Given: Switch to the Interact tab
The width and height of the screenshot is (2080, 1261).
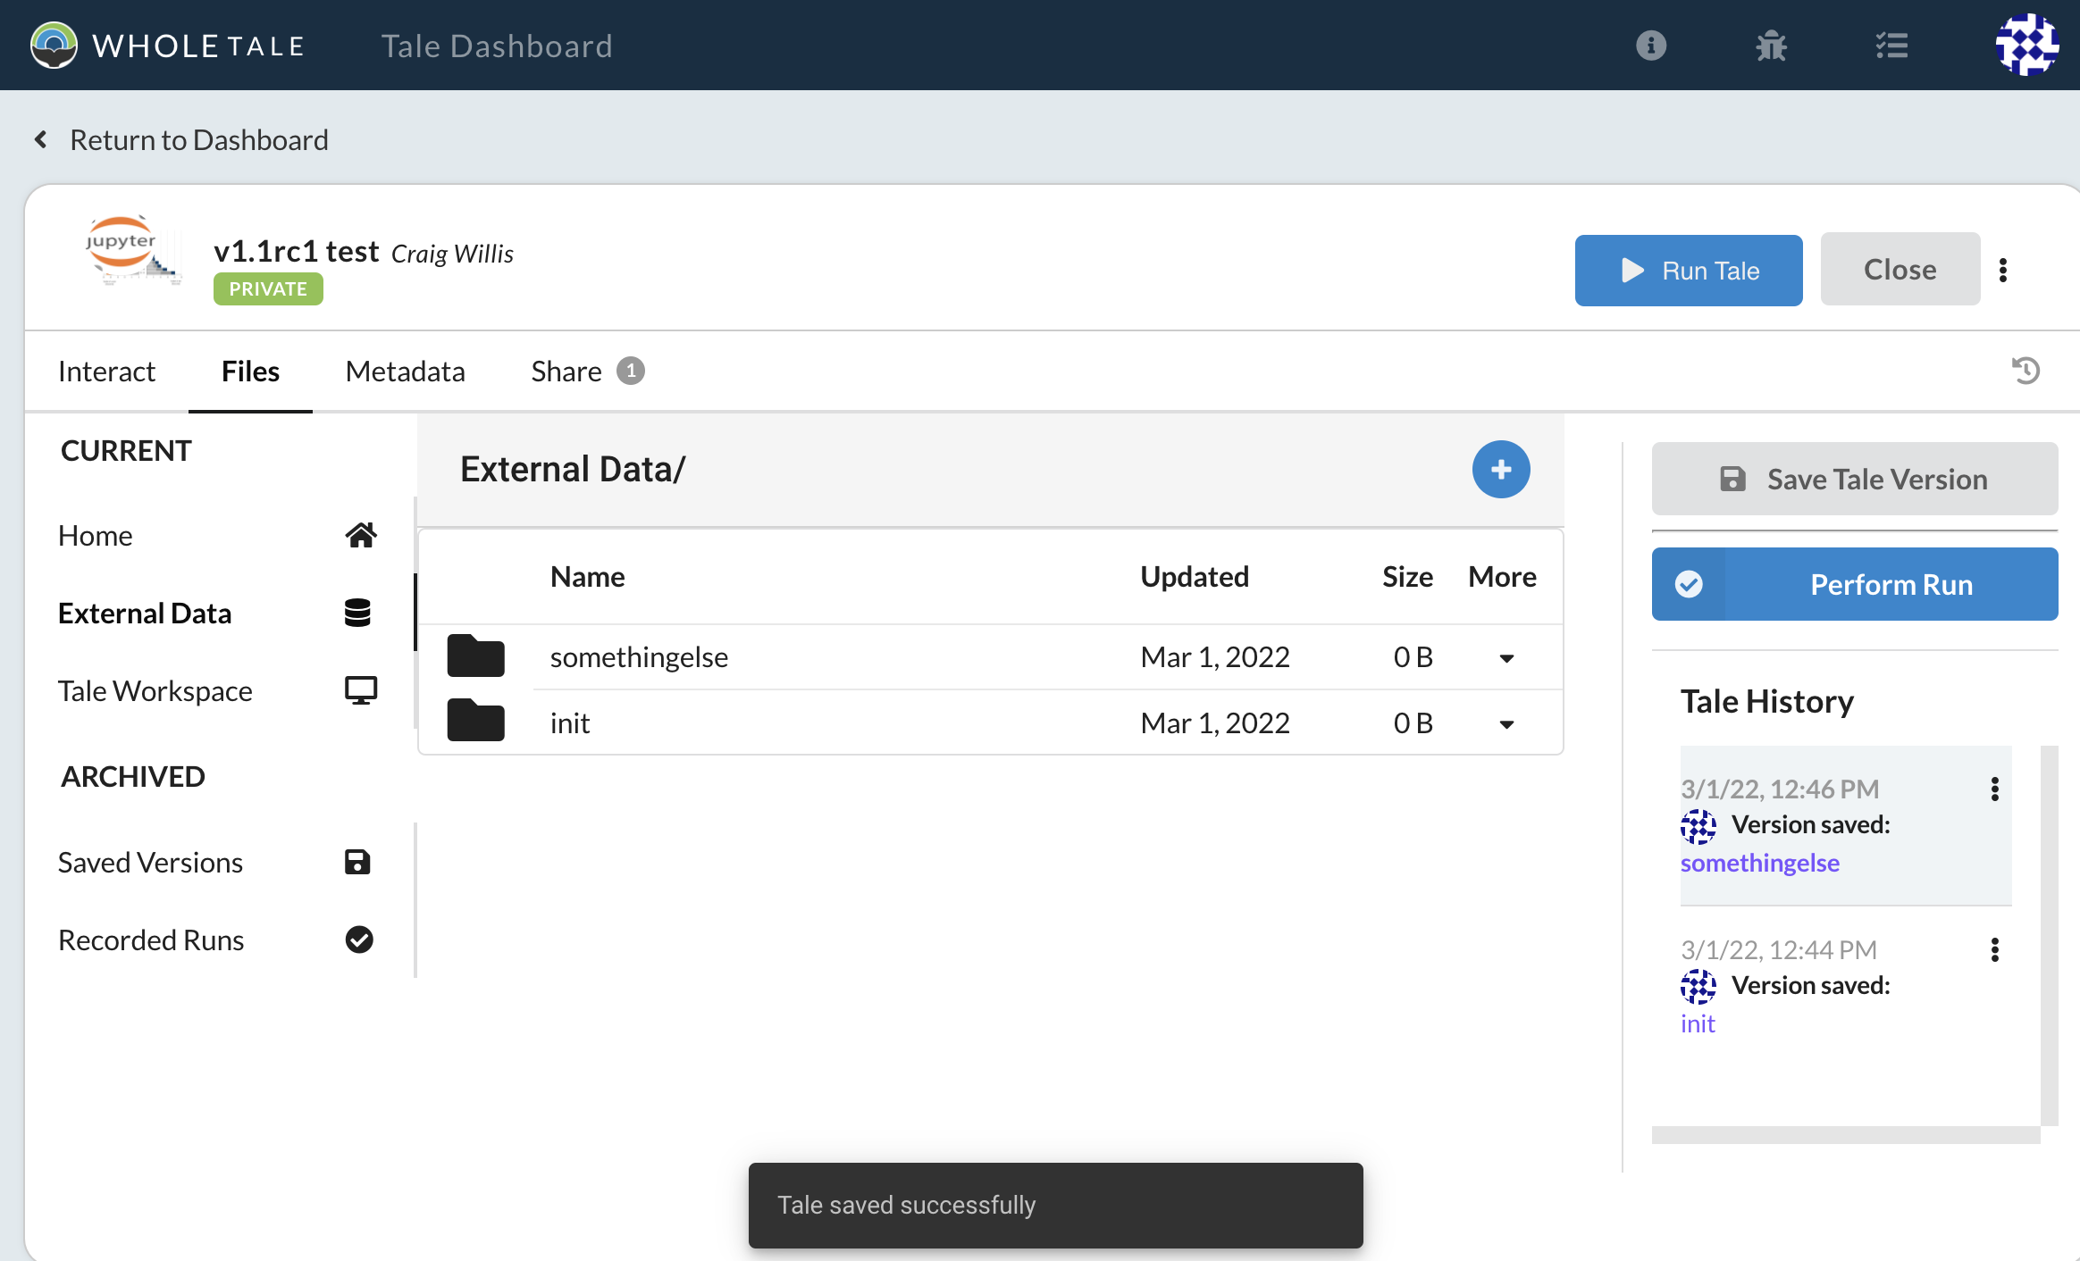Looking at the screenshot, I should click(106, 370).
